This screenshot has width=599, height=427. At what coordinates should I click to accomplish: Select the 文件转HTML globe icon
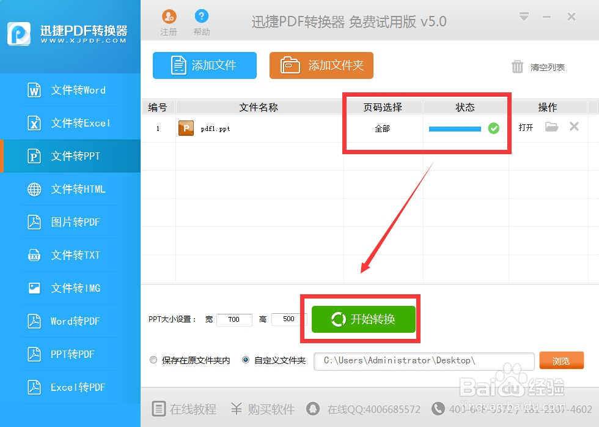coord(34,188)
